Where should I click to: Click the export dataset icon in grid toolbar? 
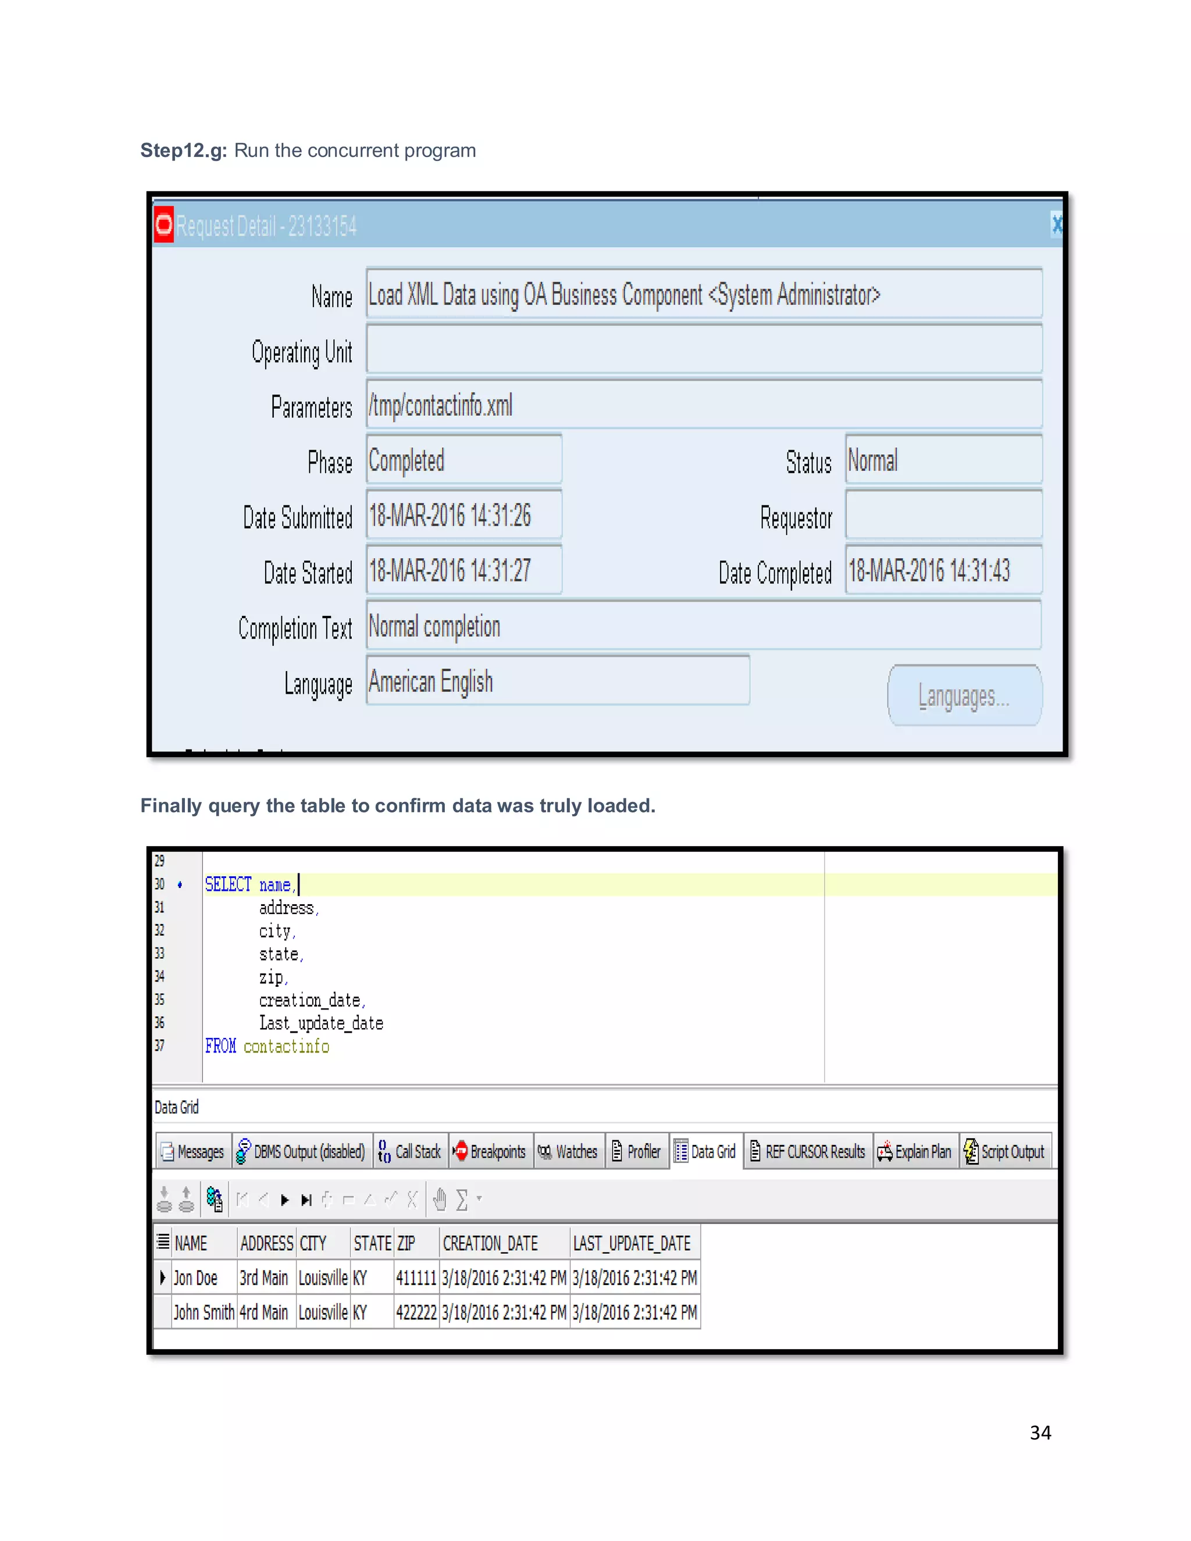click(215, 1199)
